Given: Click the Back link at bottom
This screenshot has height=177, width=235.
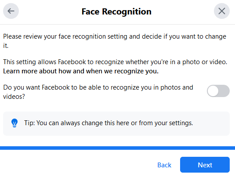Looking at the screenshot, I should [164, 165].
